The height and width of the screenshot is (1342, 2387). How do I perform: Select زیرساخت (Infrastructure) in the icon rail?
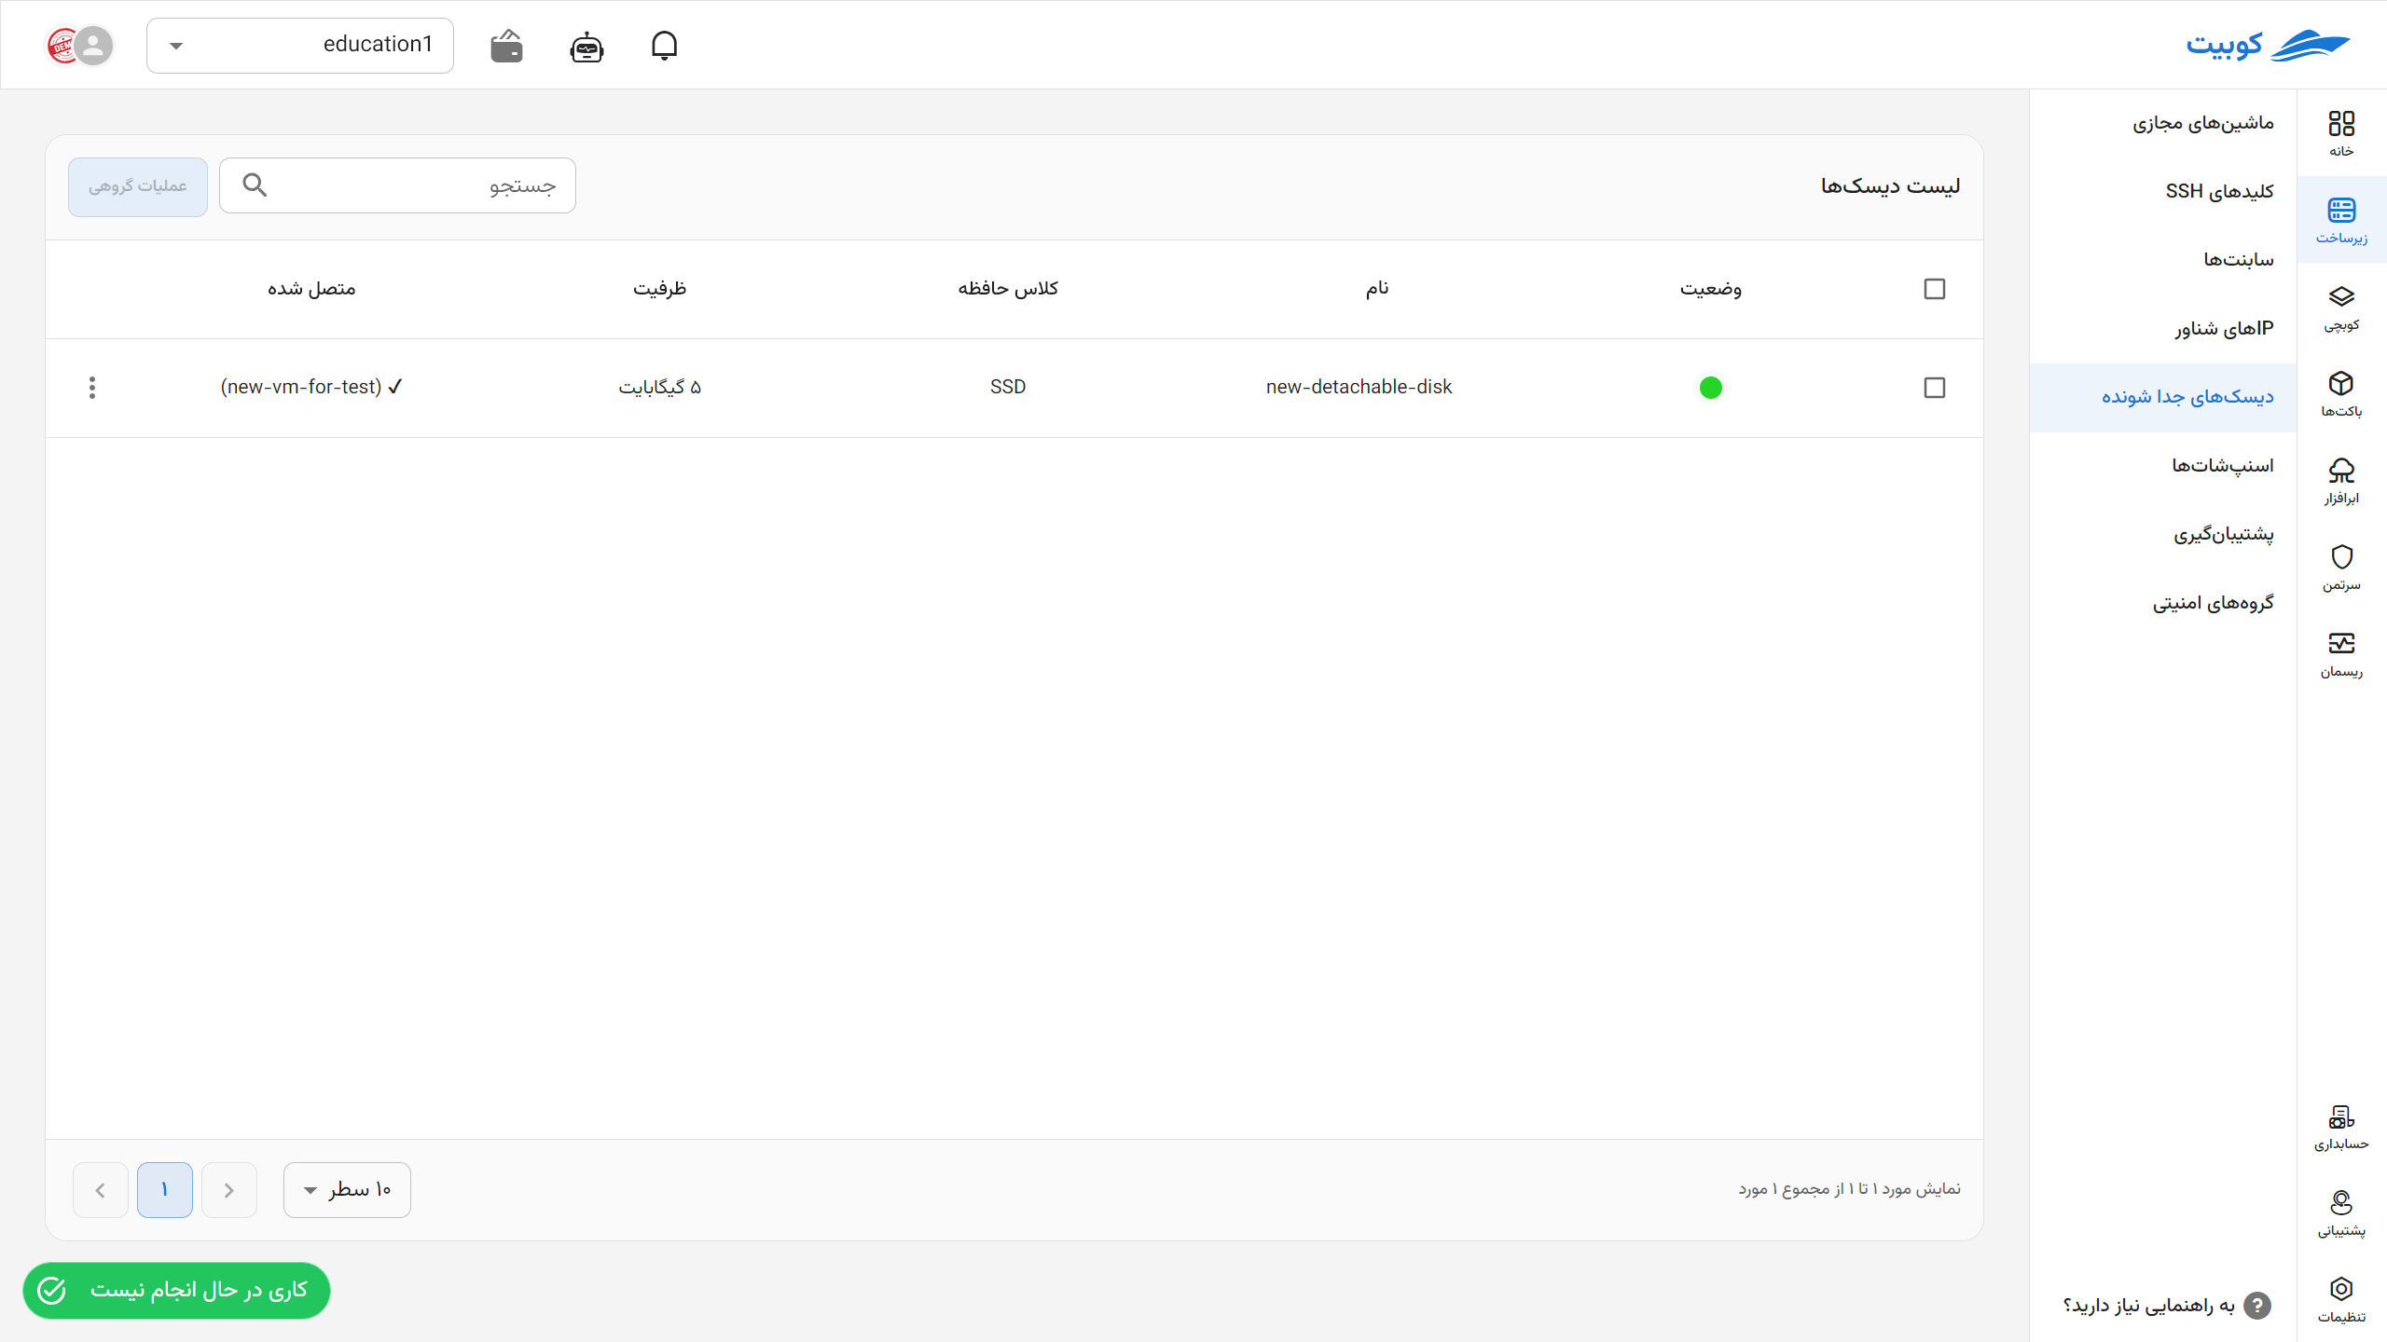tap(2341, 220)
